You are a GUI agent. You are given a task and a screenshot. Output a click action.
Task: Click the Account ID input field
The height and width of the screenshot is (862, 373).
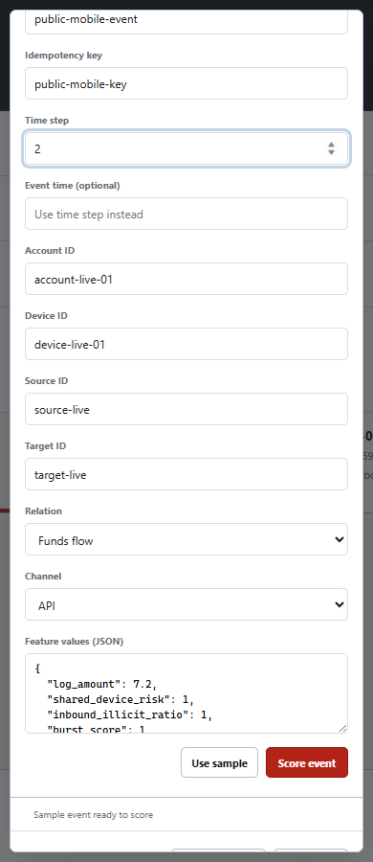pos(186,279)
